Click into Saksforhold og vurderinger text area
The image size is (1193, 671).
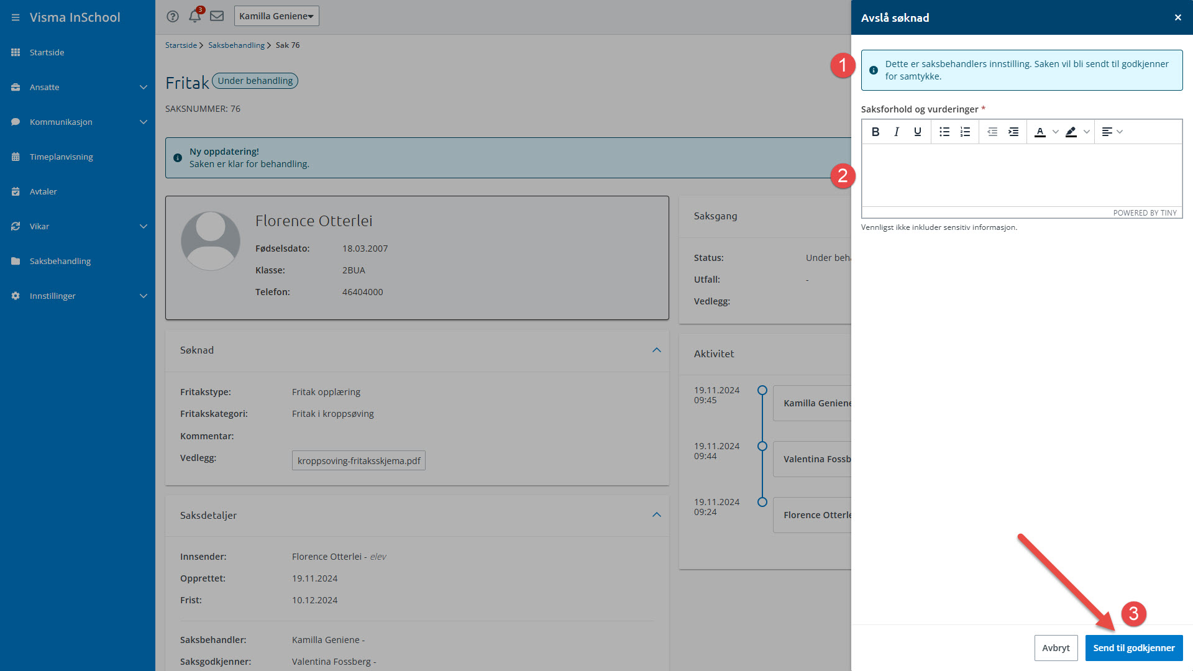tap(1022, 175)
